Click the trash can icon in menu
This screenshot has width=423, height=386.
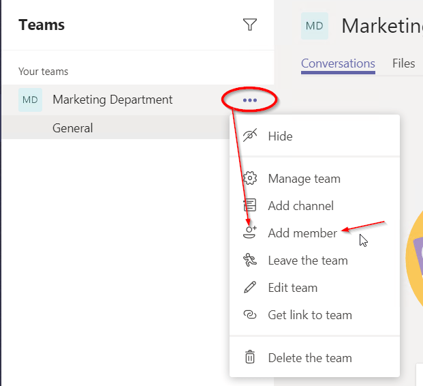[250, 357]
